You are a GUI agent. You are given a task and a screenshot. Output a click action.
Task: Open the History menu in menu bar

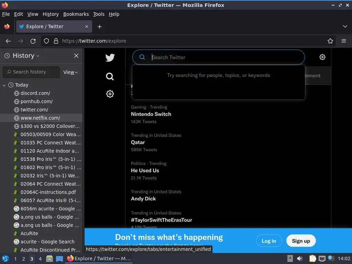coord(51,14)
